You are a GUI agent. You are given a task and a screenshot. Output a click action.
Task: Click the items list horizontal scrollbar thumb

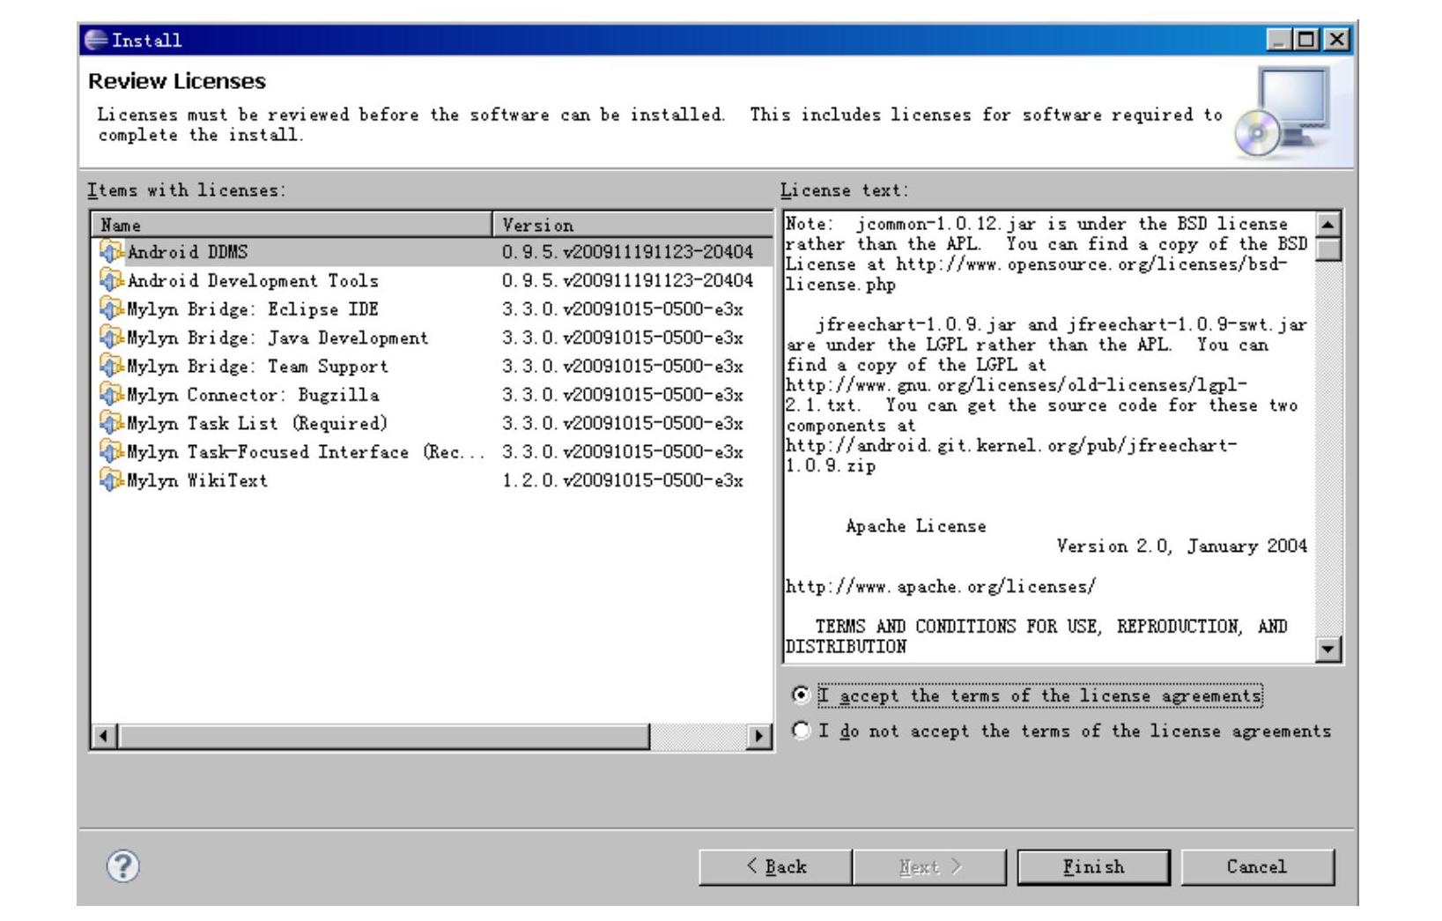[x=384, y=736]
